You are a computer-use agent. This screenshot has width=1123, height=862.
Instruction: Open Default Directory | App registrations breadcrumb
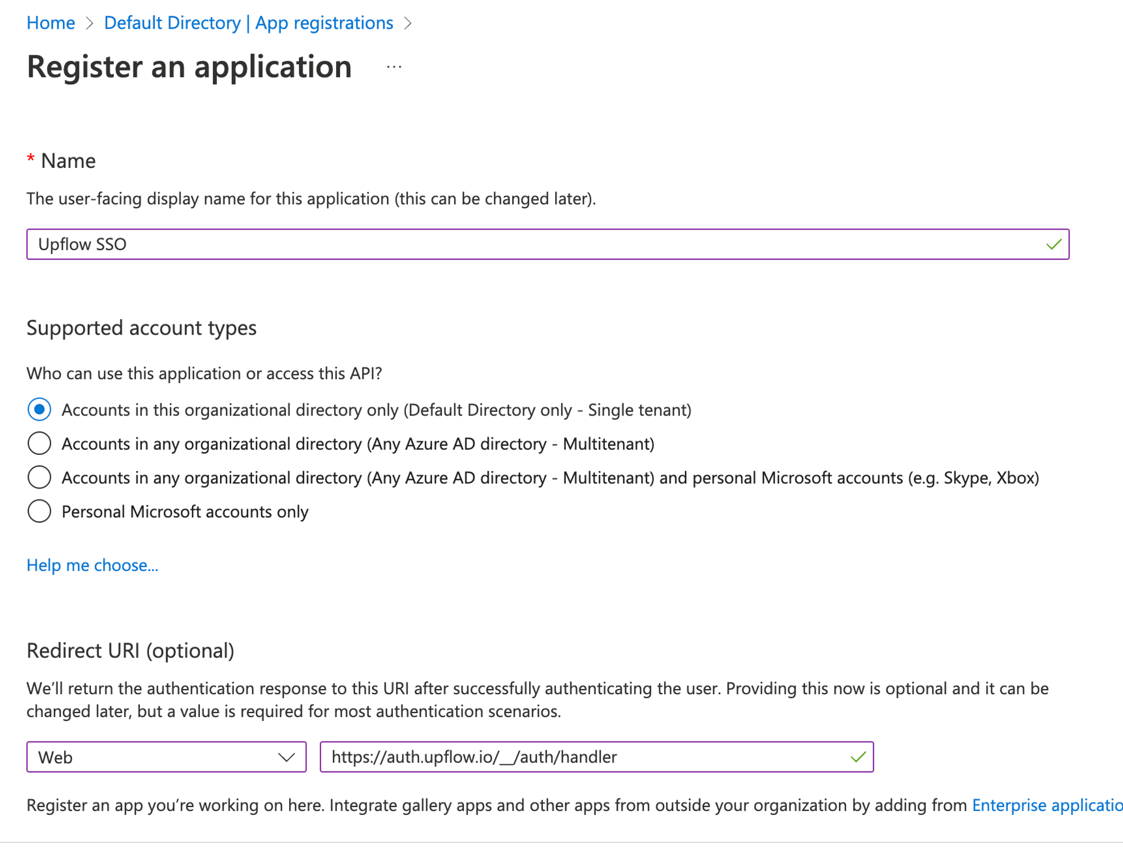coord(249,23)
